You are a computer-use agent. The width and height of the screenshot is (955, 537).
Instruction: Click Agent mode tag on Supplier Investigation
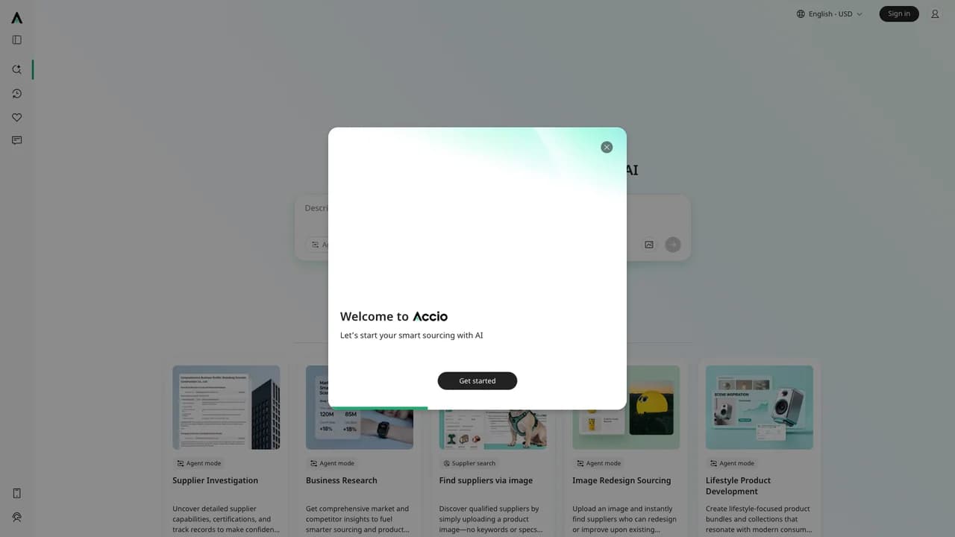point(199,463)
